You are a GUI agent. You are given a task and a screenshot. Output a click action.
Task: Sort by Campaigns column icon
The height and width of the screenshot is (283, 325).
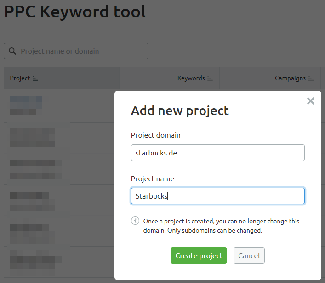[311, 78]
